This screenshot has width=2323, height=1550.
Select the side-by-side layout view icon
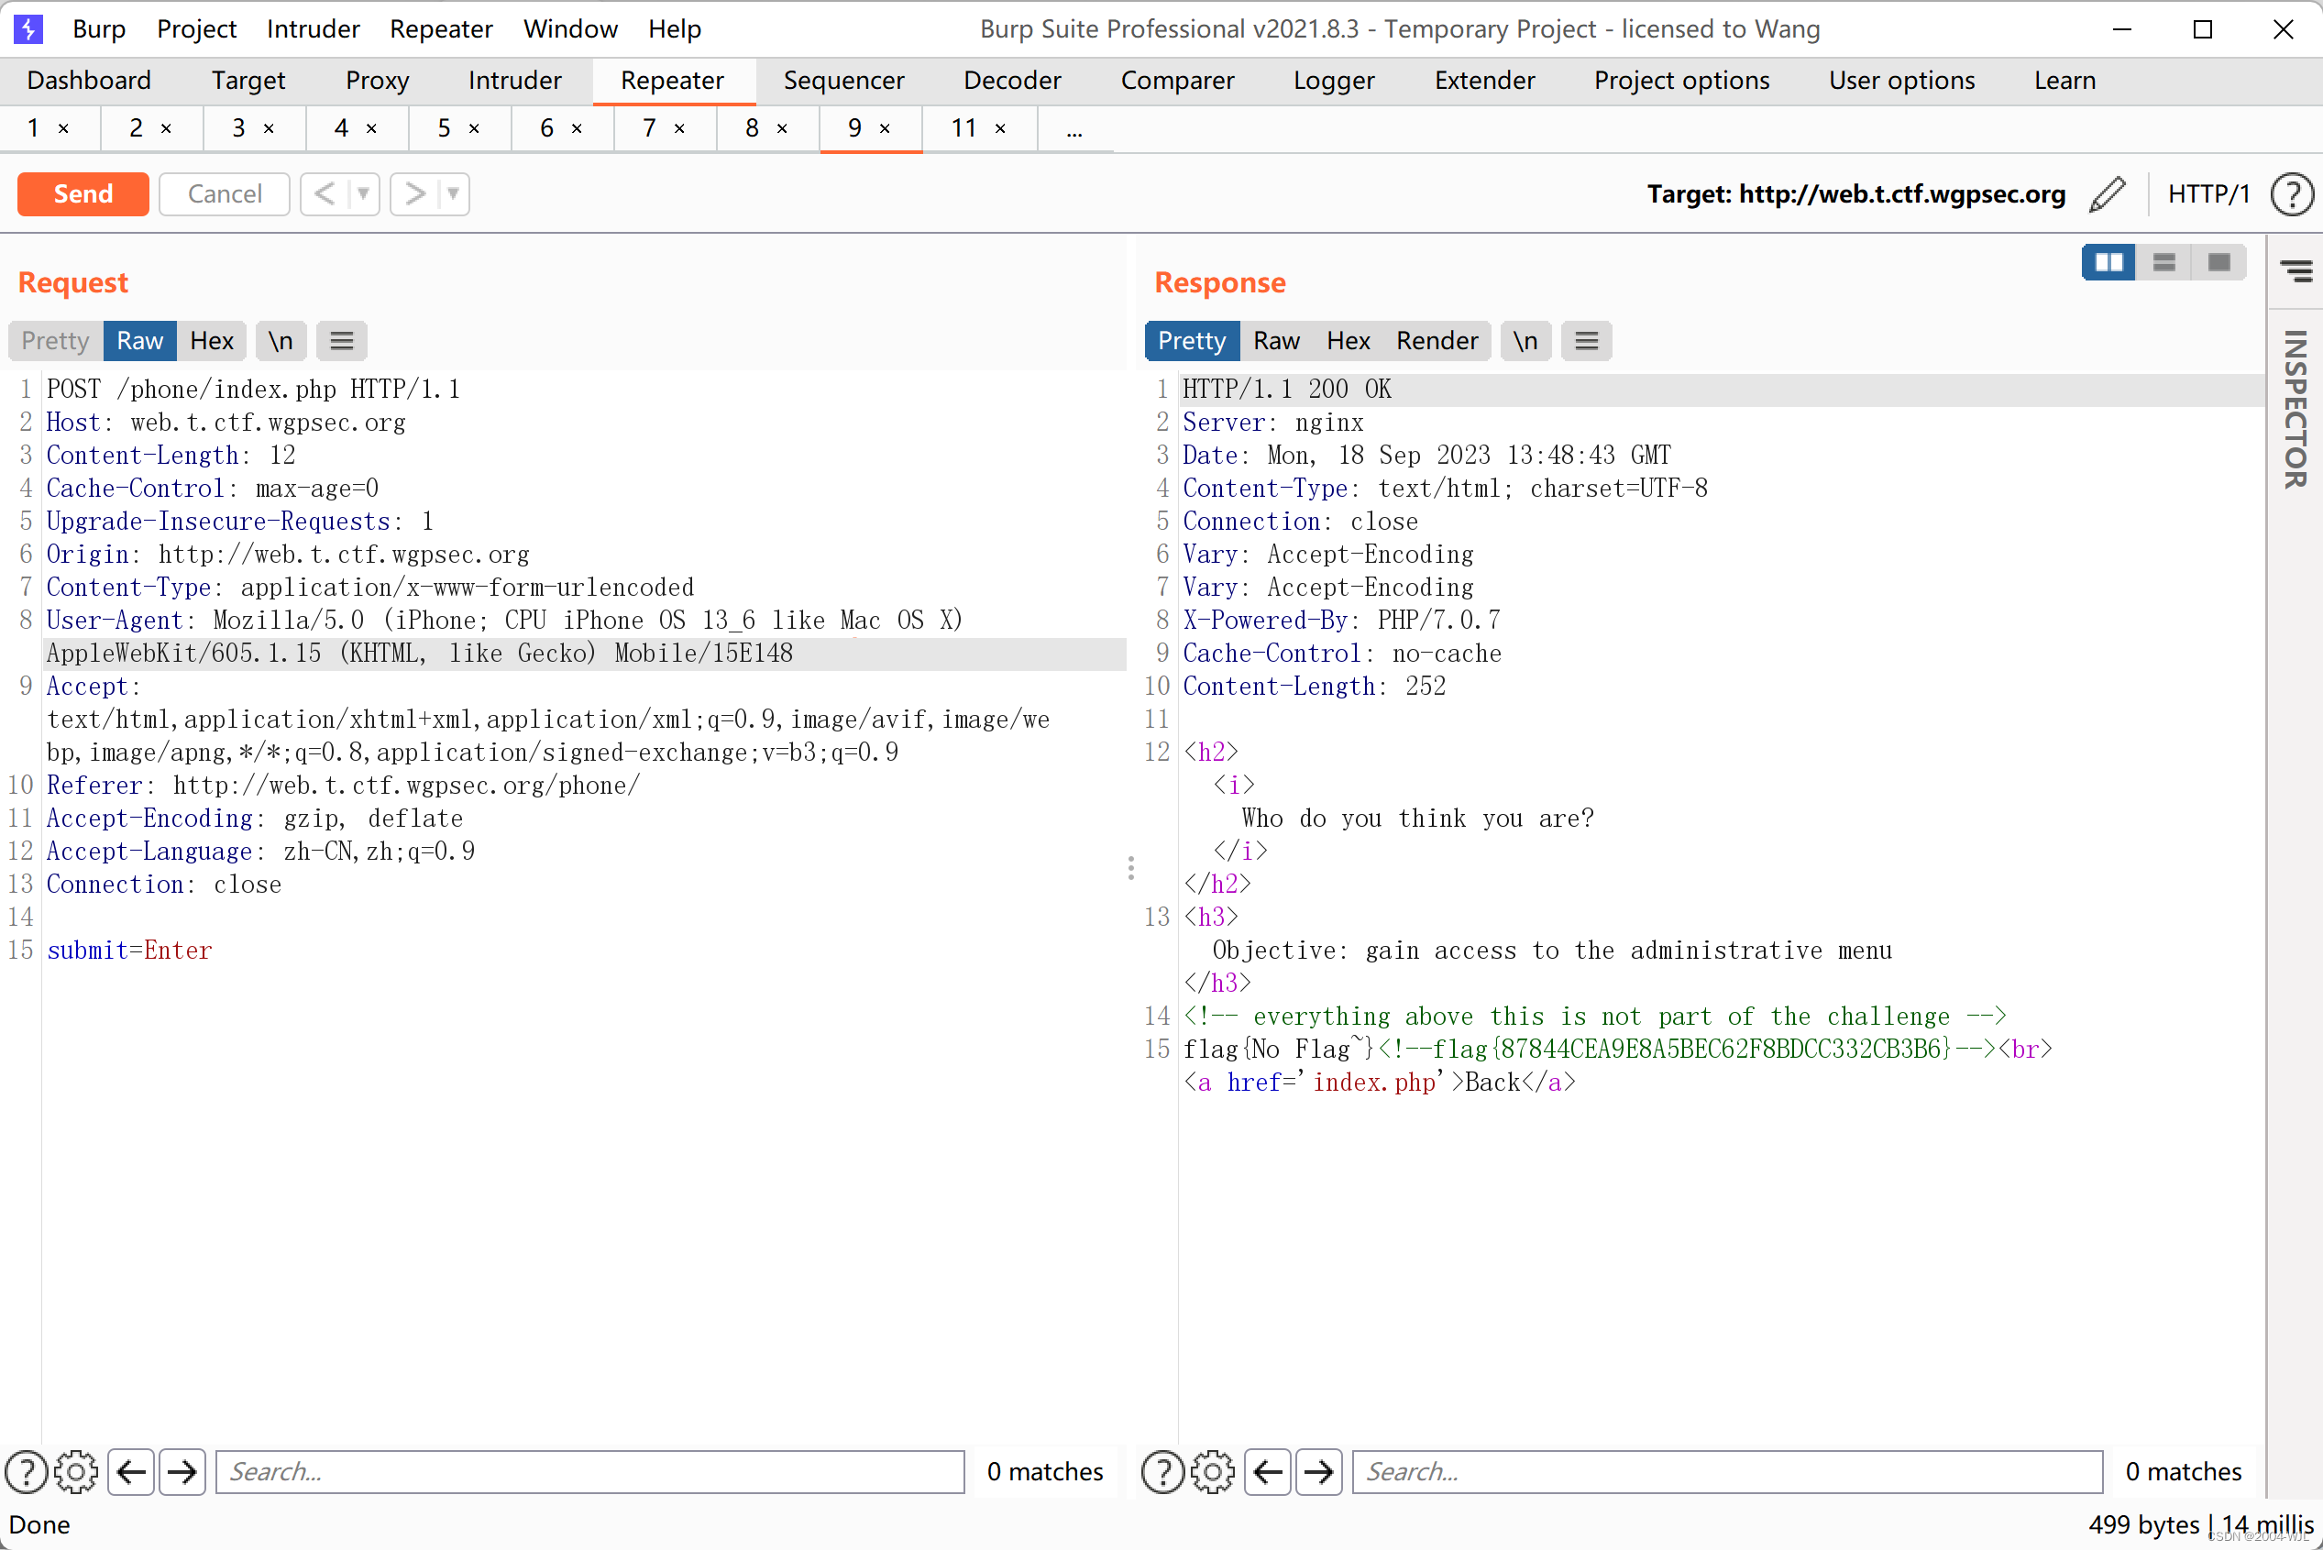point(2108,262)
